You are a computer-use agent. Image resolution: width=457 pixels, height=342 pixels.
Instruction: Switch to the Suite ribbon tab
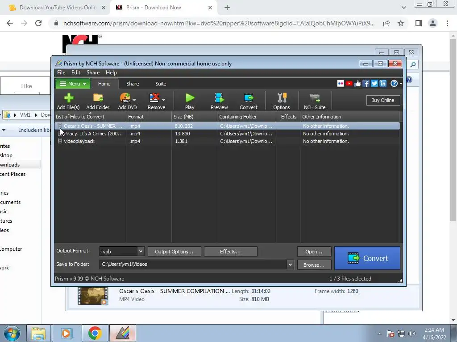pyautogui.click(x=161, y=84)
